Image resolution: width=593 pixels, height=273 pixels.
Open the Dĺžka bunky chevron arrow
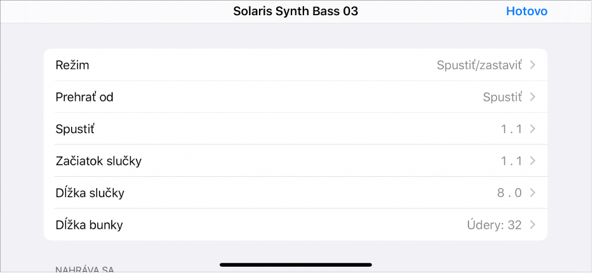click(533, 225)
